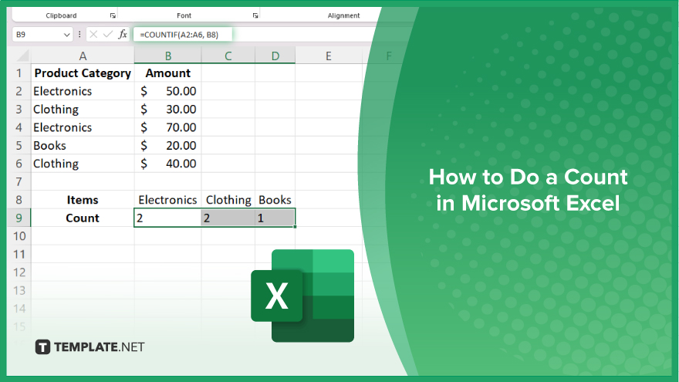Select column A header
This screenshot has width=679, height=382.
(x=83, y=56)
